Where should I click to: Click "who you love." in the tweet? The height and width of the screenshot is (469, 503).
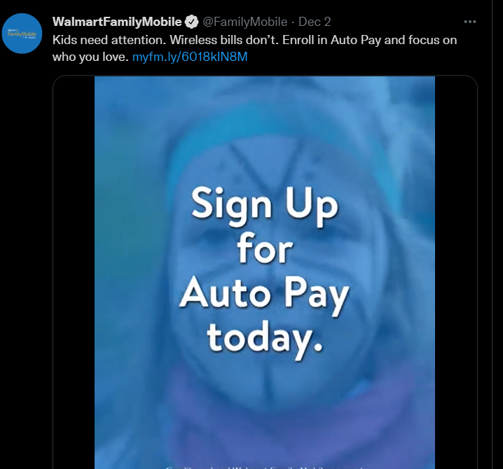pos(90,57)
